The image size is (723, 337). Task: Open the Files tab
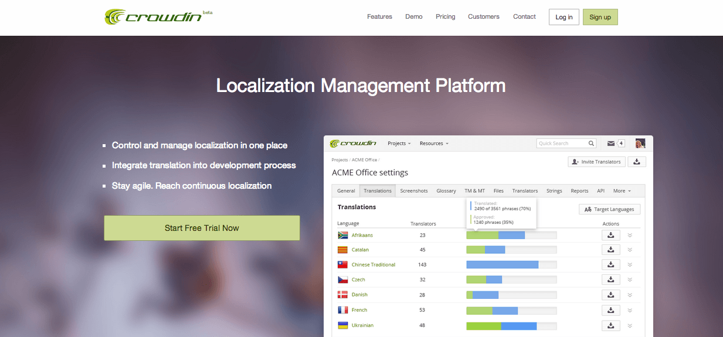[498, 191]
